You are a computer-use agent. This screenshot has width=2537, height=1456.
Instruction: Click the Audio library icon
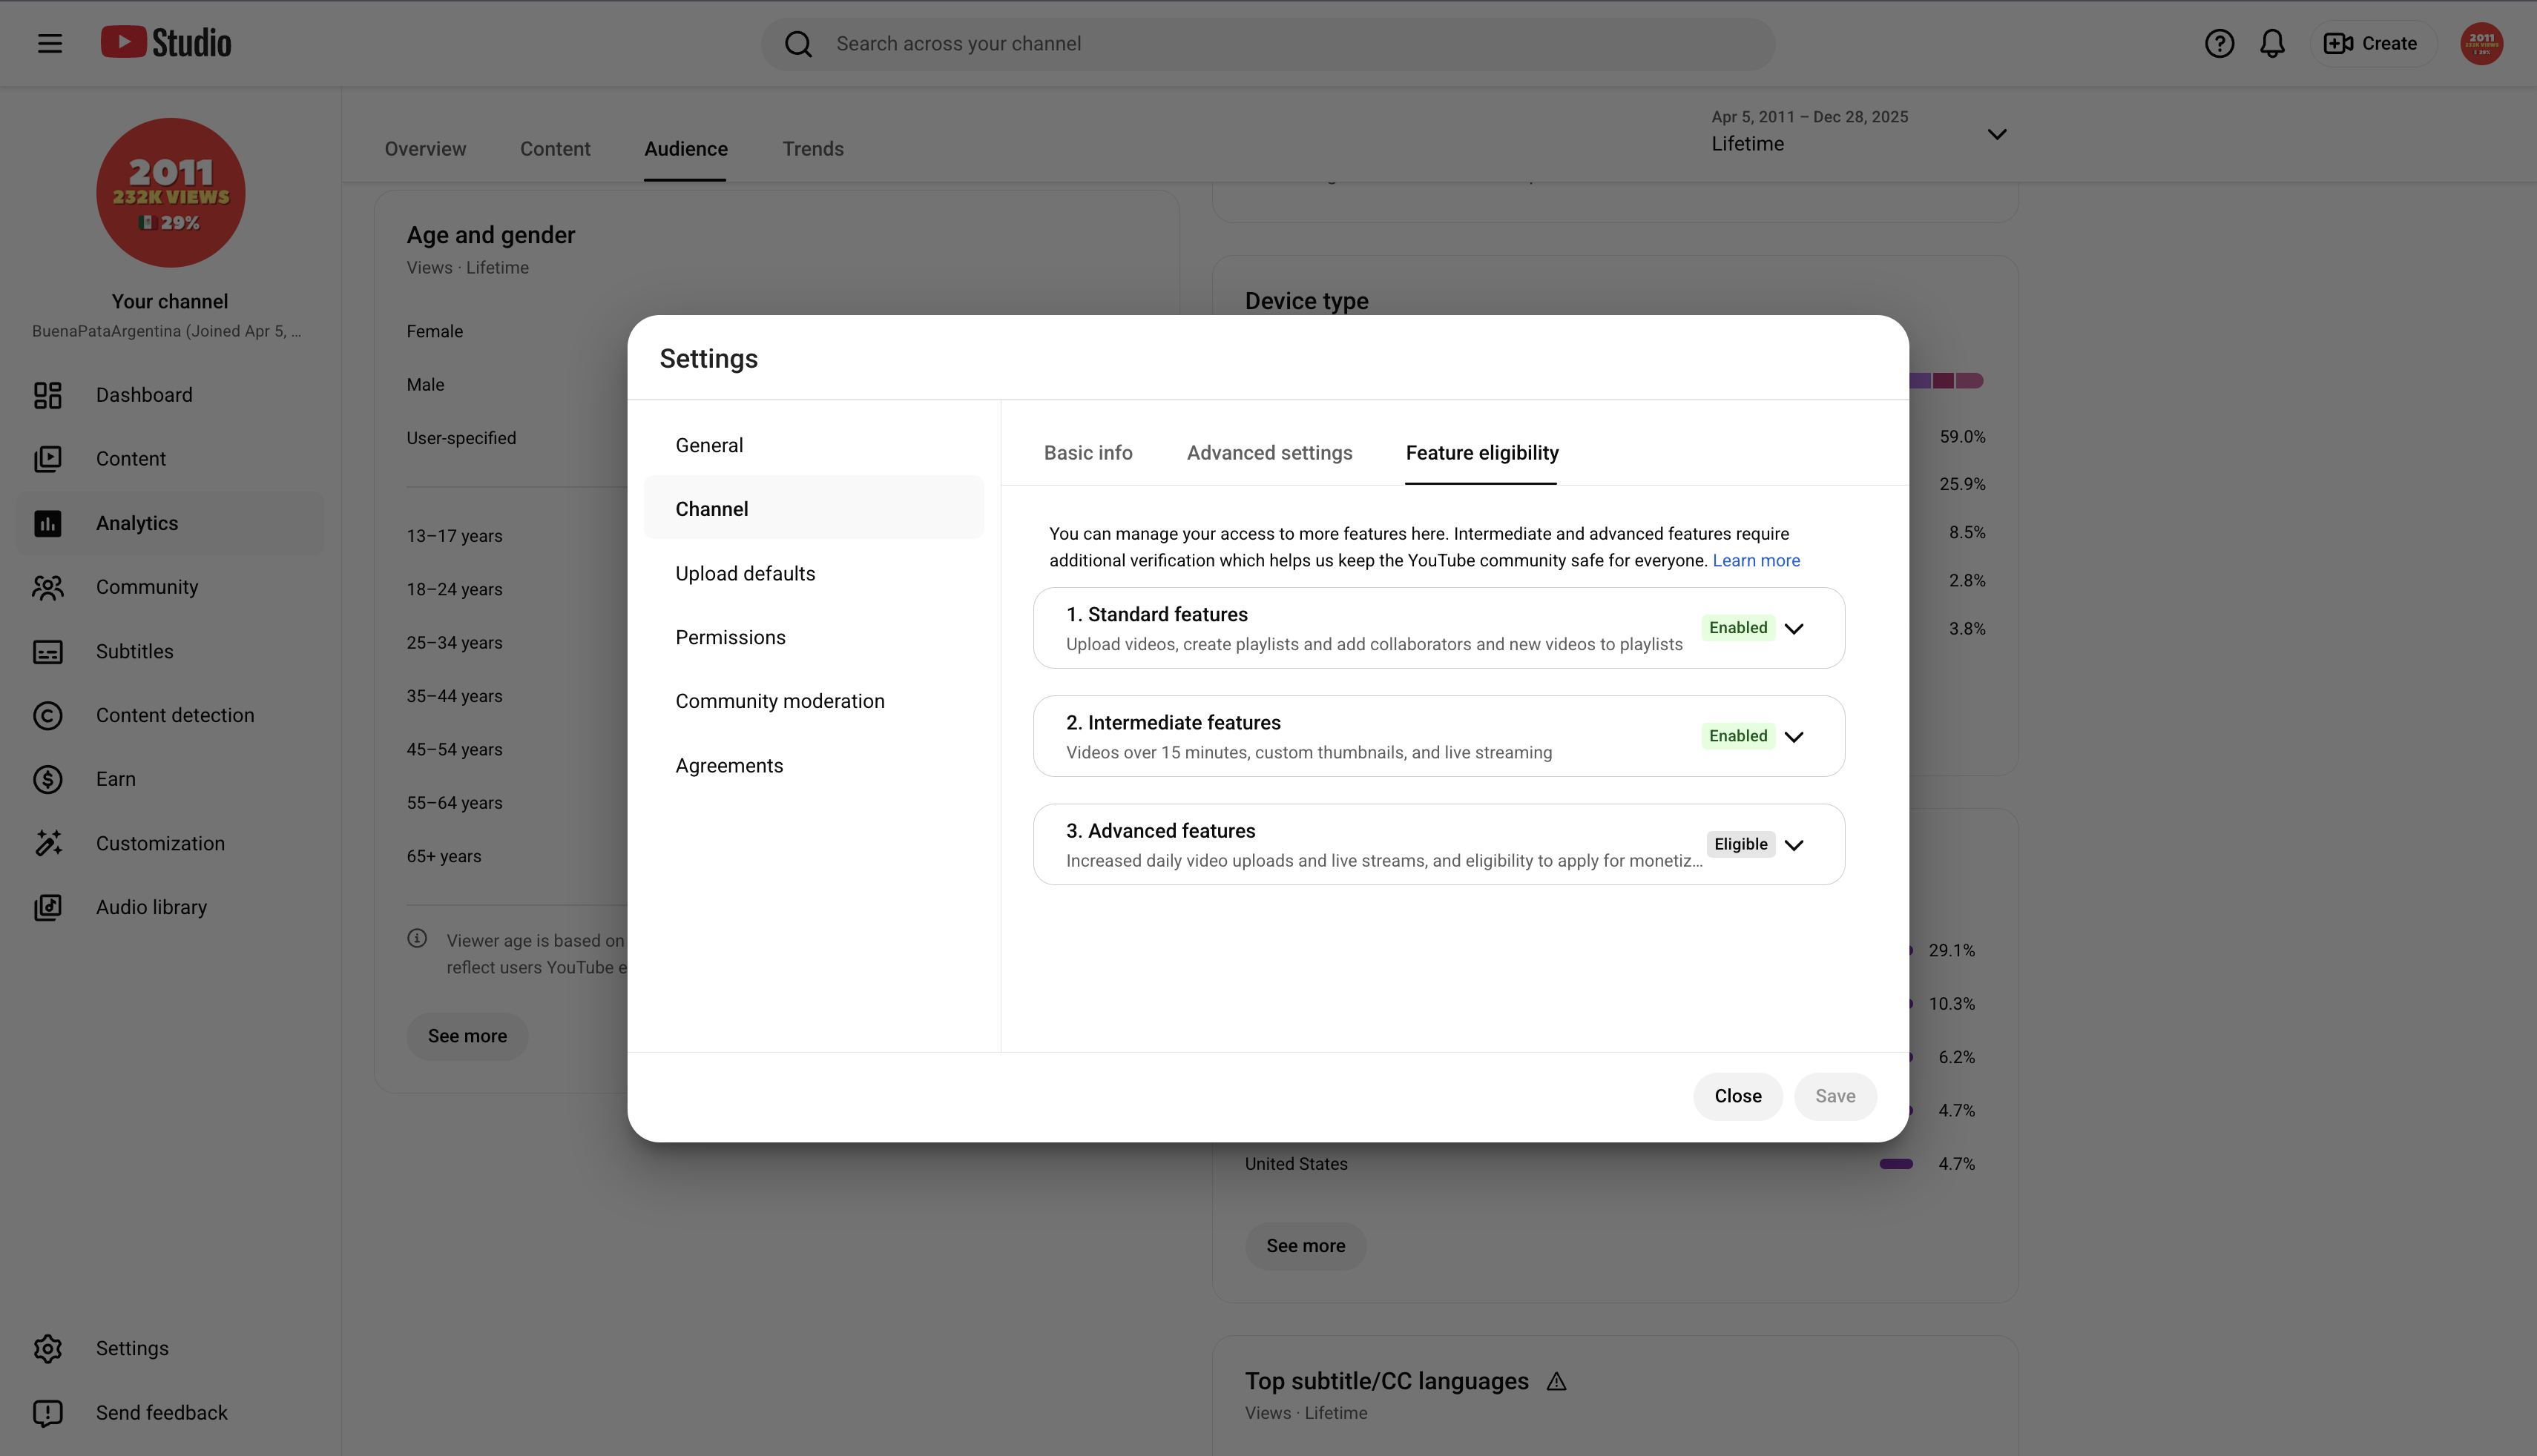coord(48,907)
